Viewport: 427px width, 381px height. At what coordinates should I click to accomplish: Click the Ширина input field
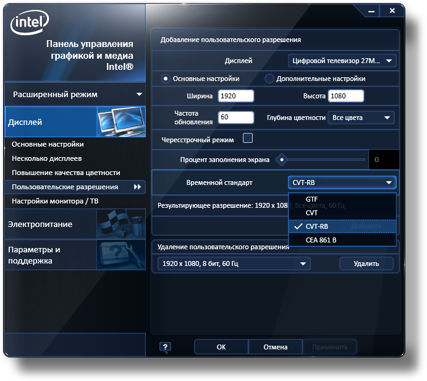click(x=236, y=96)
